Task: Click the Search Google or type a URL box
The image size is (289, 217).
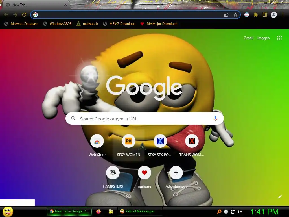Action: 144,118
